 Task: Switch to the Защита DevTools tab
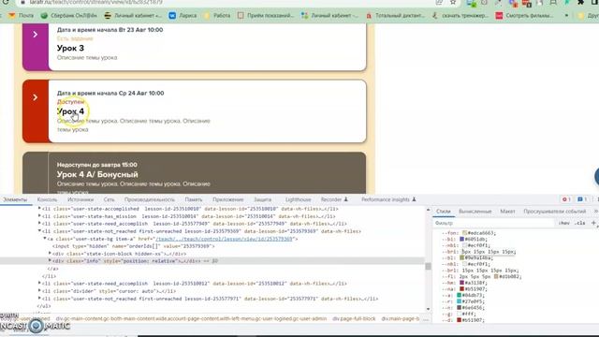pyautogui.click(x=263, y=199)
